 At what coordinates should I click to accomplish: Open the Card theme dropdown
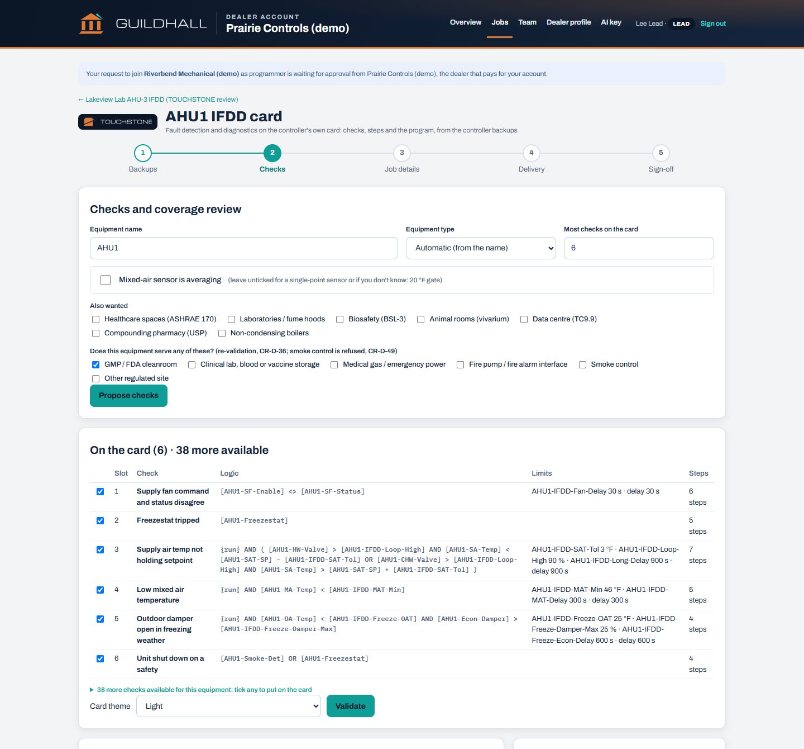click(x=228, y=706)
